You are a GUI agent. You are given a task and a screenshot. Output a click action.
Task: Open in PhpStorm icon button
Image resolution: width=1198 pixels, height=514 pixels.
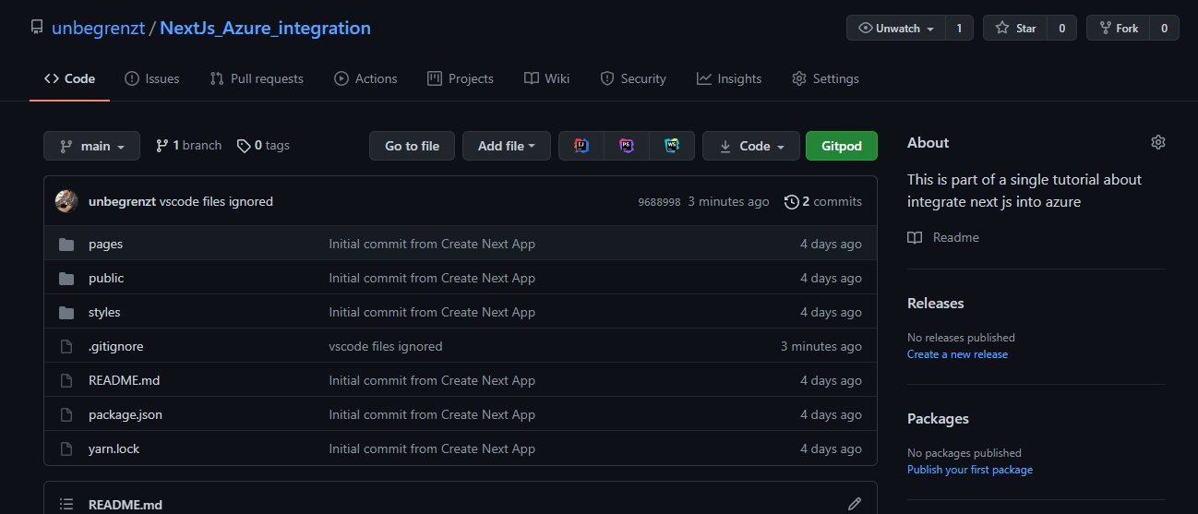click(627, 146)
